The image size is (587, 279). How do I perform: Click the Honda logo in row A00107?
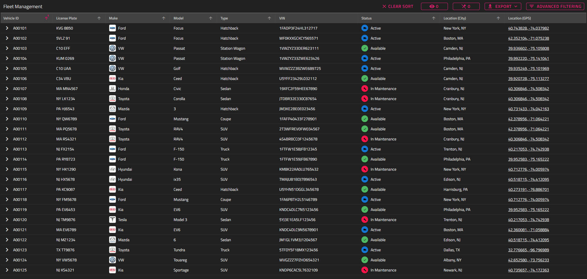pos(112,88)
